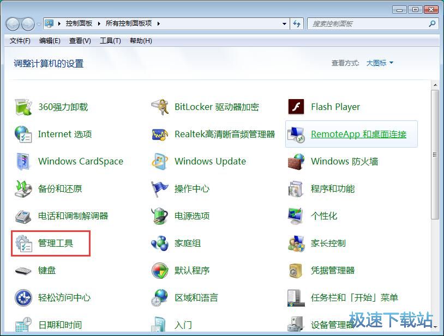This screenshot has width=444, height=336.
Task: Open the 家庭组 icon
Action: tap(160, 243)
